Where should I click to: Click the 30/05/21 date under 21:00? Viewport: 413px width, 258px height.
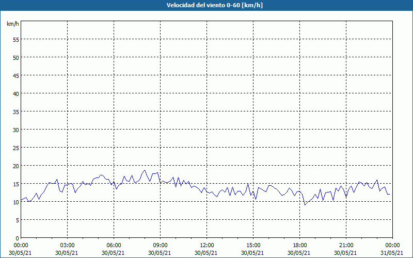point(345,253)
